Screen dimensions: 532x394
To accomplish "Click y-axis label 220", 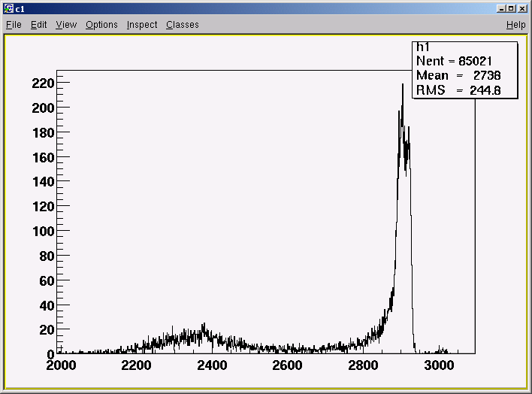I will point(43,83).
